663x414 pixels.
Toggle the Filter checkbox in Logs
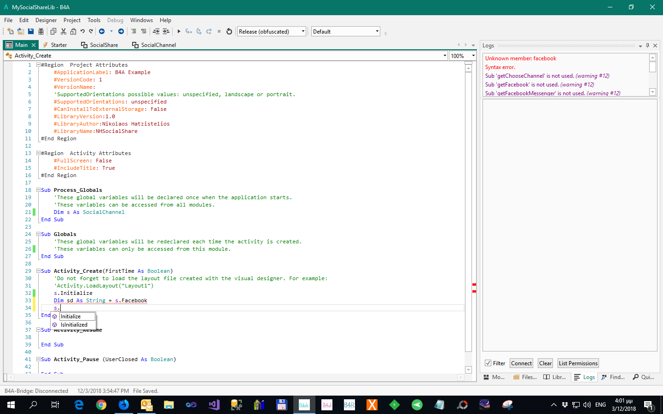tap(488, 363)
